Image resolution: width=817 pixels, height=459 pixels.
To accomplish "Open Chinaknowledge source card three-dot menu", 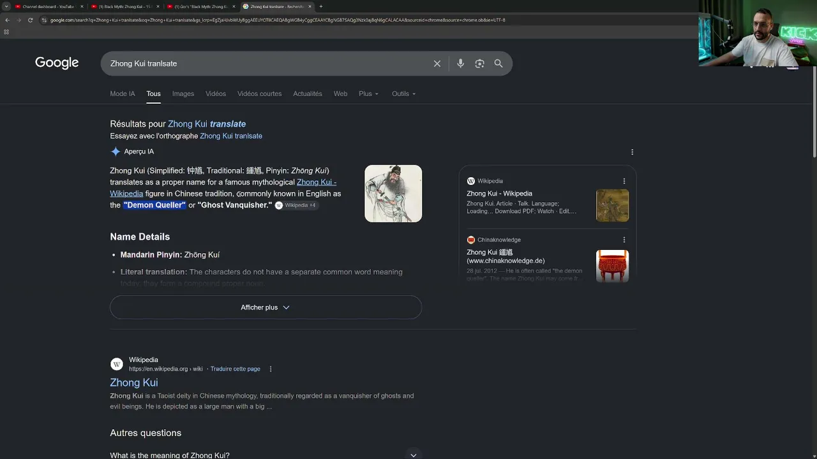I will (624, 240).
